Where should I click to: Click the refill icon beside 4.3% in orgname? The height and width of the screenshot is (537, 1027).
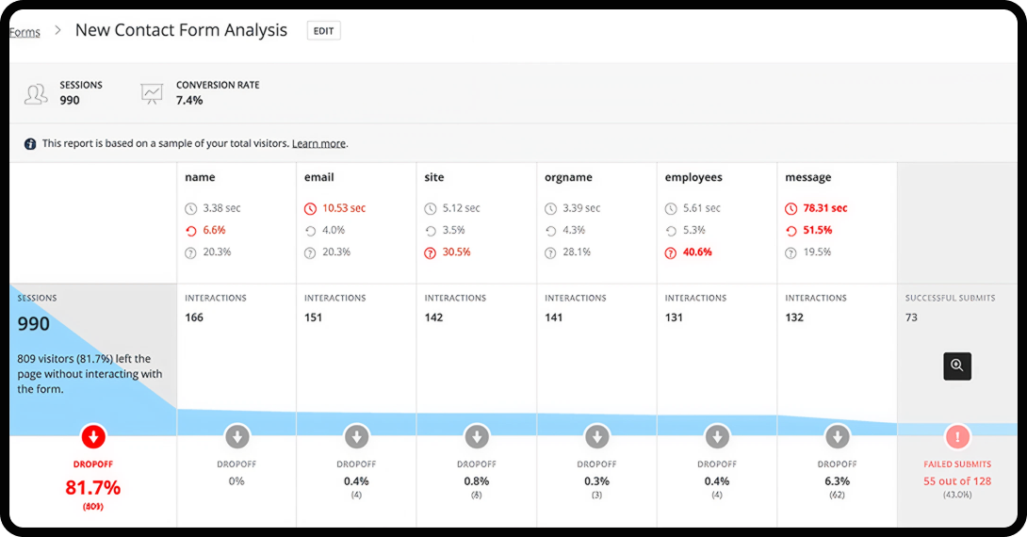coord(551,231)
